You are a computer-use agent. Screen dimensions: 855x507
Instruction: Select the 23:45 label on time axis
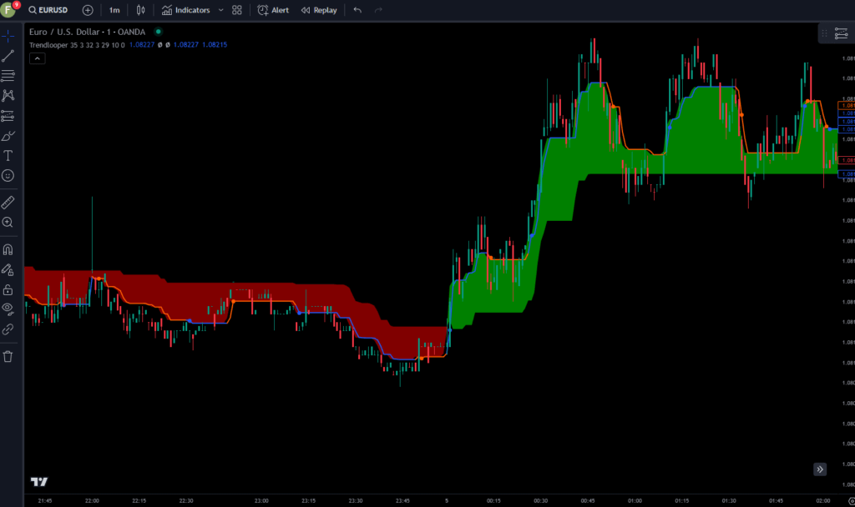[x=402, y=501]
